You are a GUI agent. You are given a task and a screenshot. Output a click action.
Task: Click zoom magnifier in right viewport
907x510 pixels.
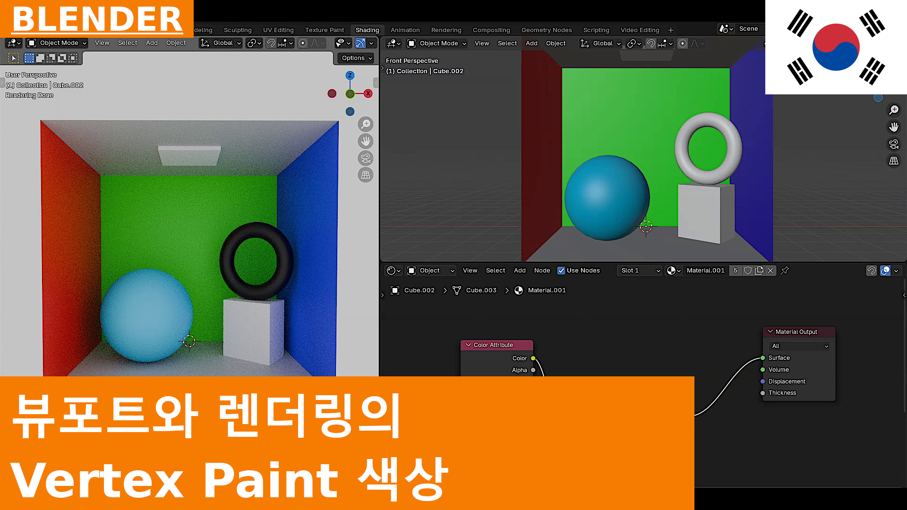coord(894,110)
